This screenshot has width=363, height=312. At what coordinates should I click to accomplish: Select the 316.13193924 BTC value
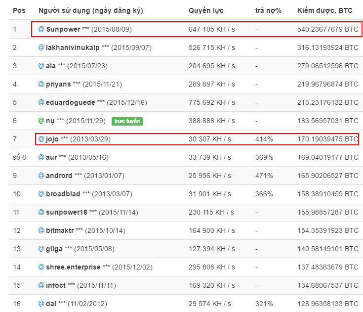[x=328, y=47]
